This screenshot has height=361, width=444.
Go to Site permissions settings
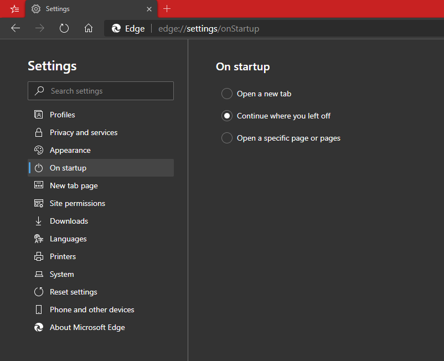78,203
